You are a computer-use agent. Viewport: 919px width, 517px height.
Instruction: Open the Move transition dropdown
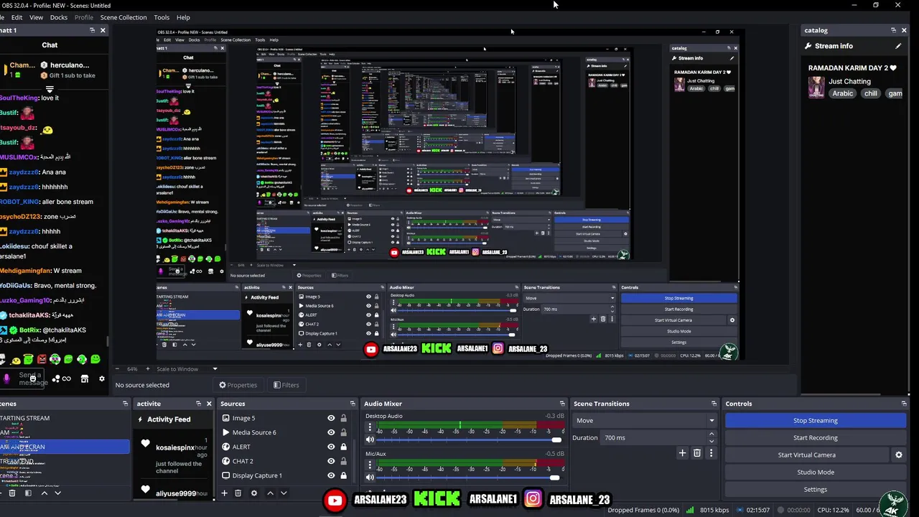pyautogui.click(x=645, y=421)
